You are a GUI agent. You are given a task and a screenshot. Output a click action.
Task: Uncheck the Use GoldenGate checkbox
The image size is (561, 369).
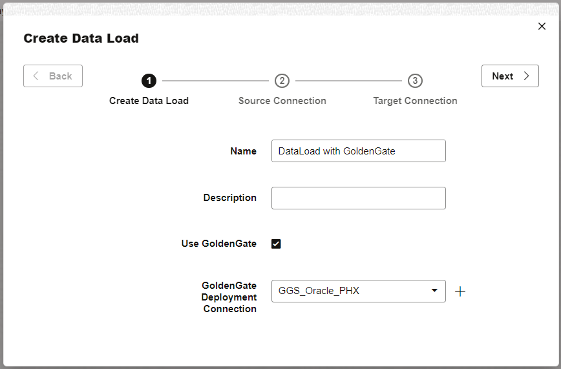tap(276, 244)
